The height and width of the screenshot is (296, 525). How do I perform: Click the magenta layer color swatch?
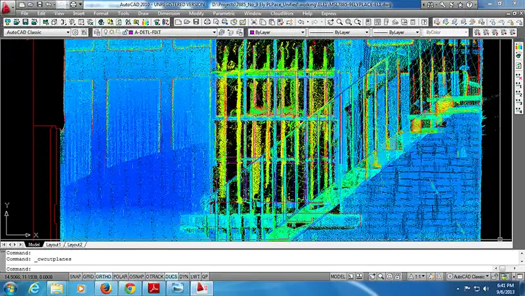tap(131, 32)
